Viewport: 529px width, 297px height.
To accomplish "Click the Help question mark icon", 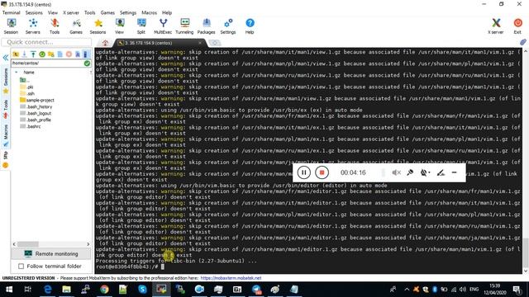I will point(250,26).
